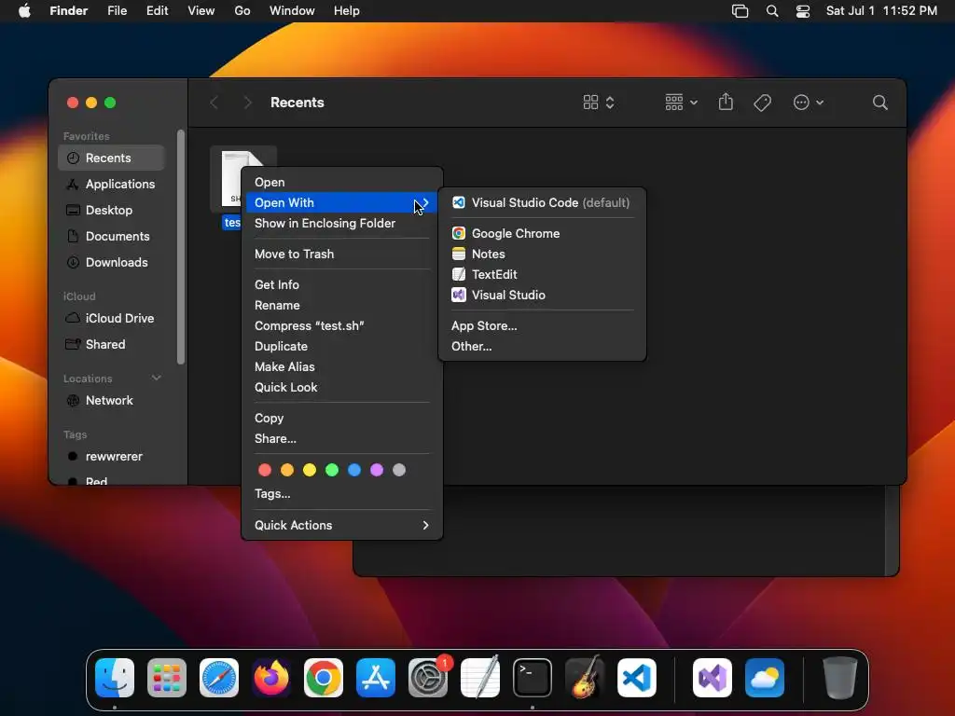The image size is (955, 716).
Task: Open Control Center in the menu bar
Action: (803, 11)
